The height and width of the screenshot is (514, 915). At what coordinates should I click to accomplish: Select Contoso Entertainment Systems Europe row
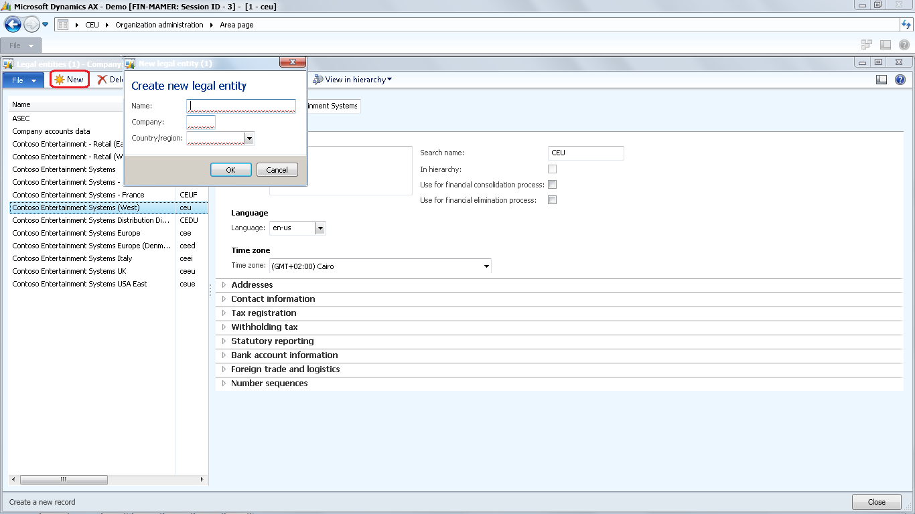click(109, 233)
